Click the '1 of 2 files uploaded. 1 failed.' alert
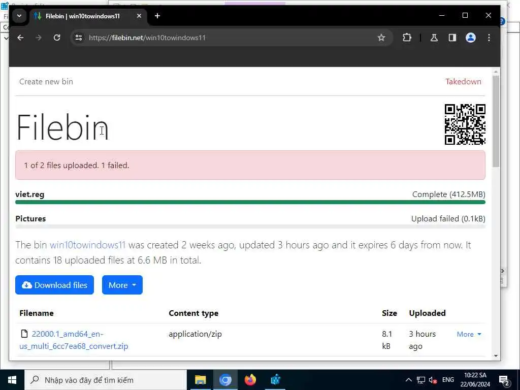Screen dimensions: 520x390 (x=250, y=165)
